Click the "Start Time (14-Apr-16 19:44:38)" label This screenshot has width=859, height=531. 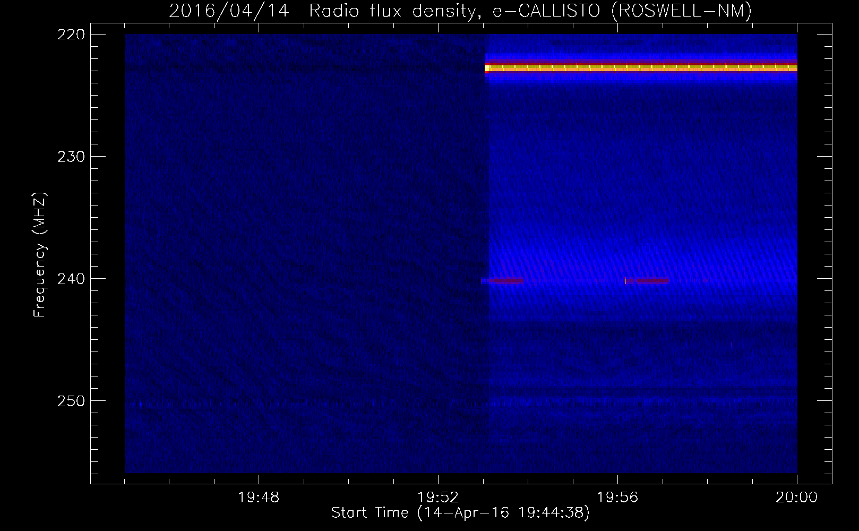(460, 513)
